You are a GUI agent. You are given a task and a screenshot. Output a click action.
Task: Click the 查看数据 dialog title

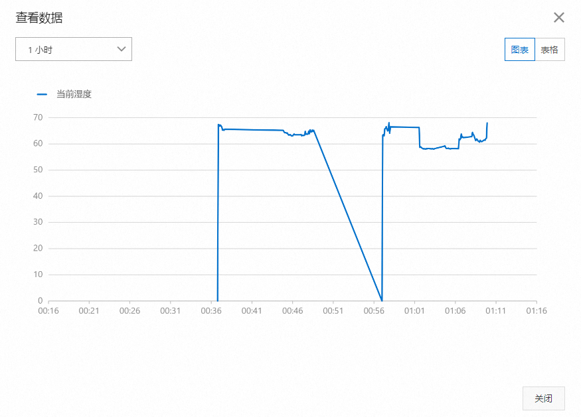coord(39,18)
